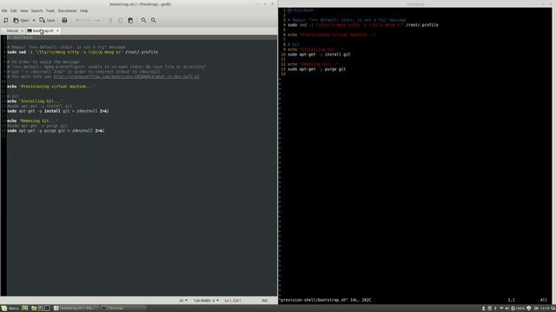The image size is (556, 312).
Task: Click the clock in the system tray
Action: [x=546, y=309]
